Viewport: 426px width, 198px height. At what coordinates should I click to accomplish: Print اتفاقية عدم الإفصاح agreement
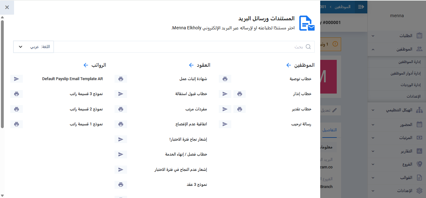121,124
